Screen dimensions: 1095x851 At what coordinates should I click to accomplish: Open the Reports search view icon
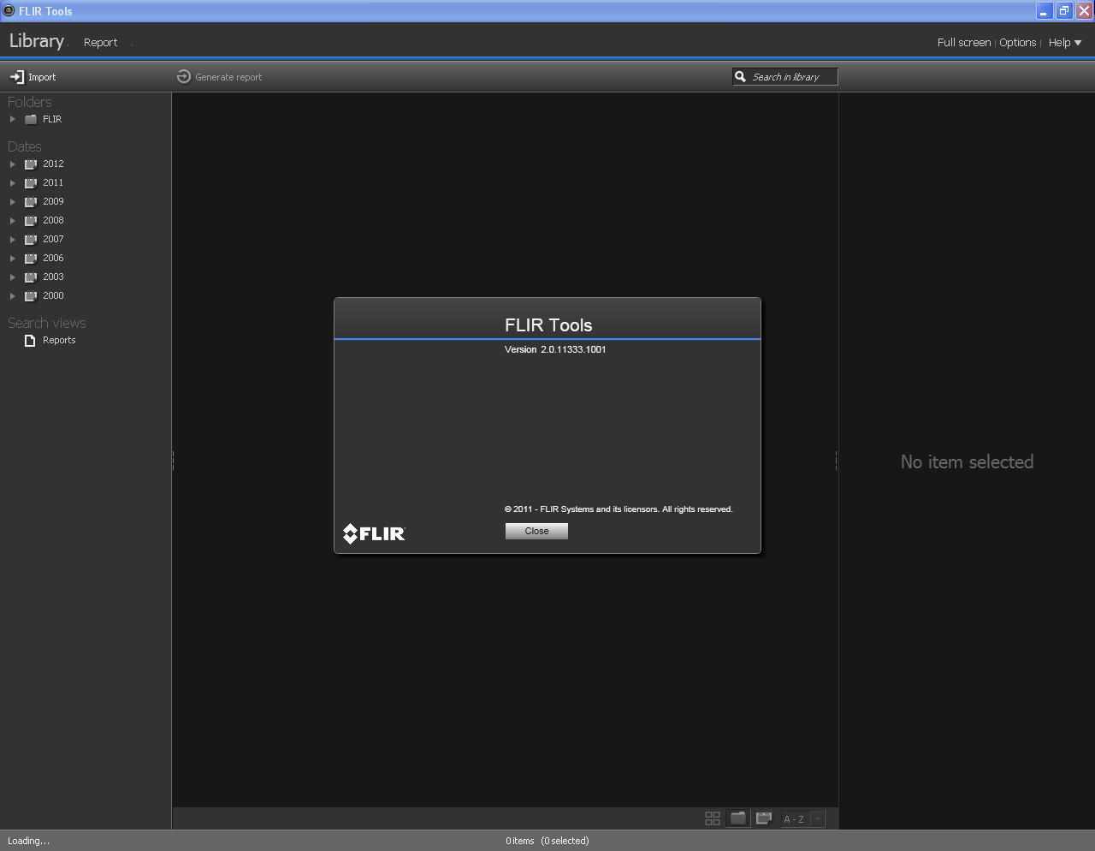(32, 340)
